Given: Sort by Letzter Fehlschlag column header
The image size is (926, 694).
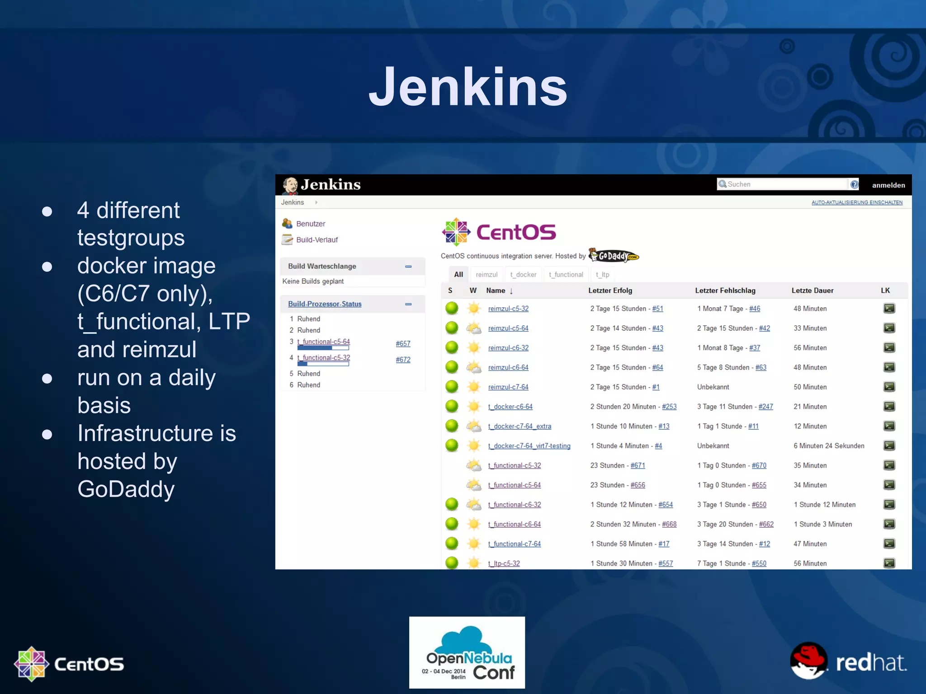Looking at the screenshot, I should (x=725, y=291).
